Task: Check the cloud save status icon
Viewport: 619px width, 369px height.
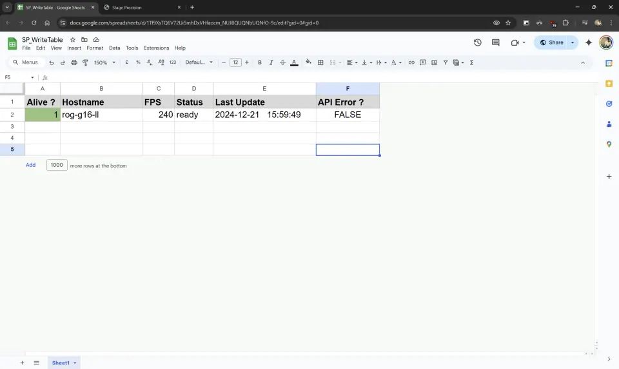Action: [96, 40]
